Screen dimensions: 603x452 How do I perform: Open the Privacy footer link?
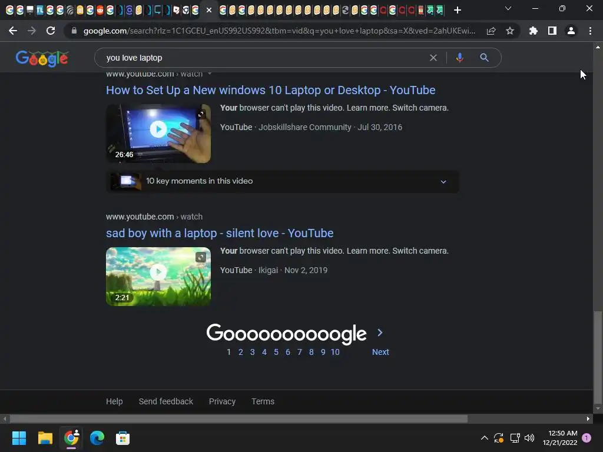click(222, 401)
